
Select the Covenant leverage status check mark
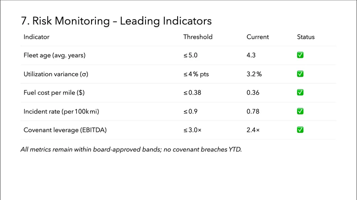pyautogui.click(x=300, y=130)
